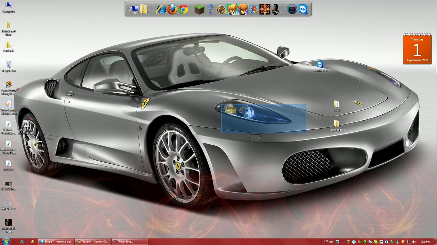Screen dimensions: 437x245
Task: Open the folder icon in the dock
Action: click(144, 10)
